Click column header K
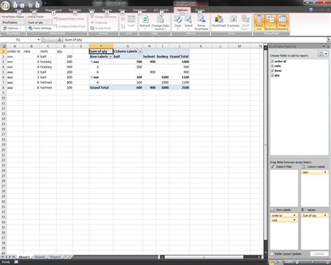Screen dimensions: 331x265 [200, 46]
